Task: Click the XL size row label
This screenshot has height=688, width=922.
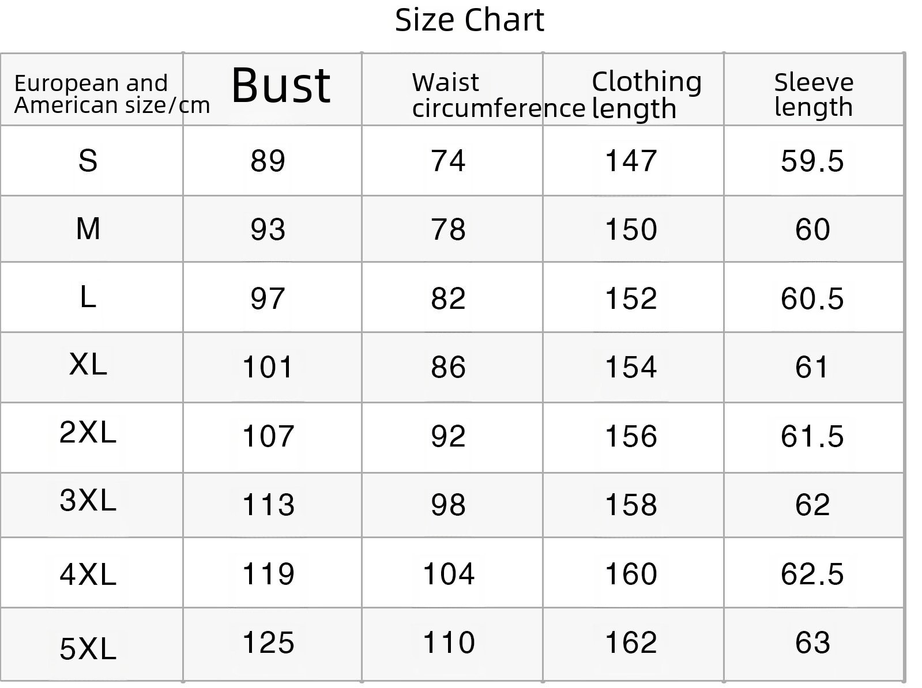Action: [88, 364]
